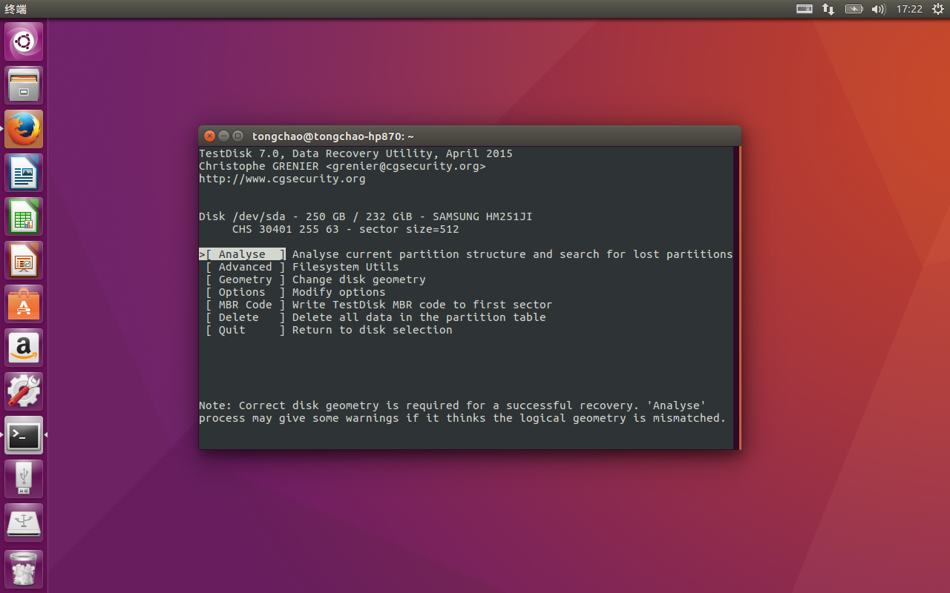Open LibreOffice Impress from launcher

pyautogui.click(x=24, y=260)
